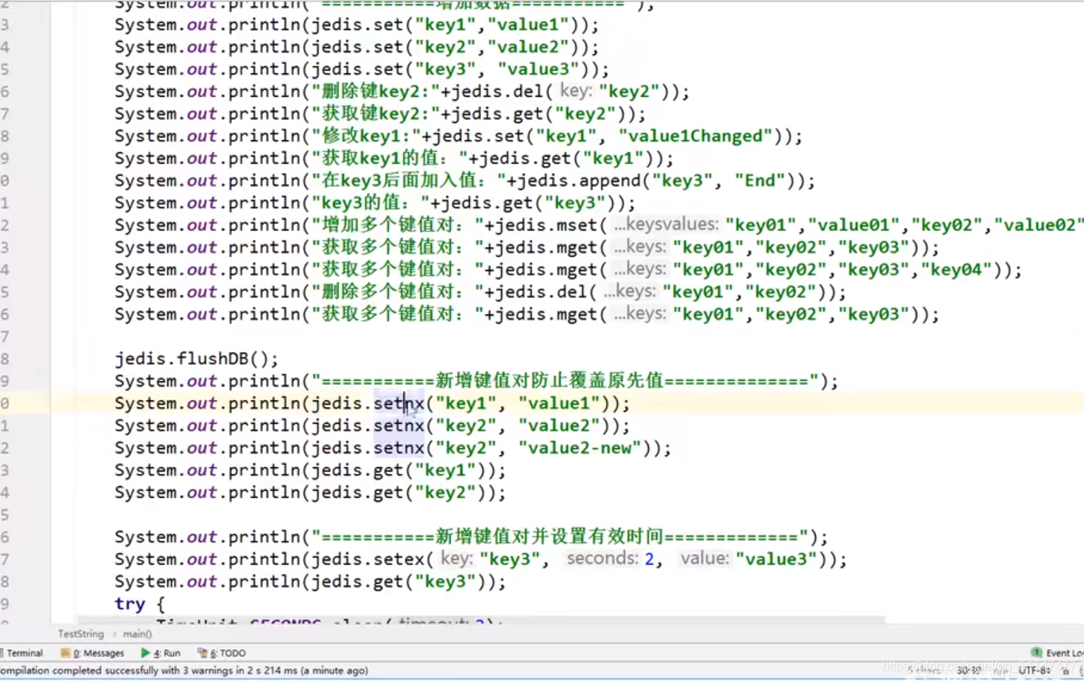1084x681 pixels.
Task: Click the compilation completed status message
Action: click(x=184, y=671)
